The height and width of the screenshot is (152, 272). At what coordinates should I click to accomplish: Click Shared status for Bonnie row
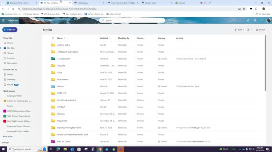click(x=162, y=86)
